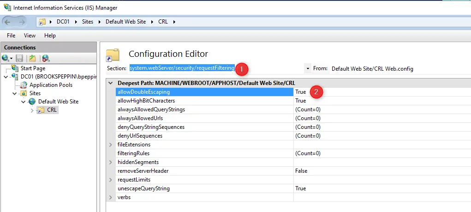Open the From Web.config location combo box

tap(400, 69)
